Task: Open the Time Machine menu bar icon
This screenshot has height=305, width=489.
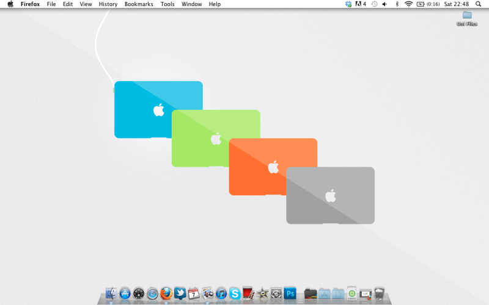Action: tap(374, 4)
